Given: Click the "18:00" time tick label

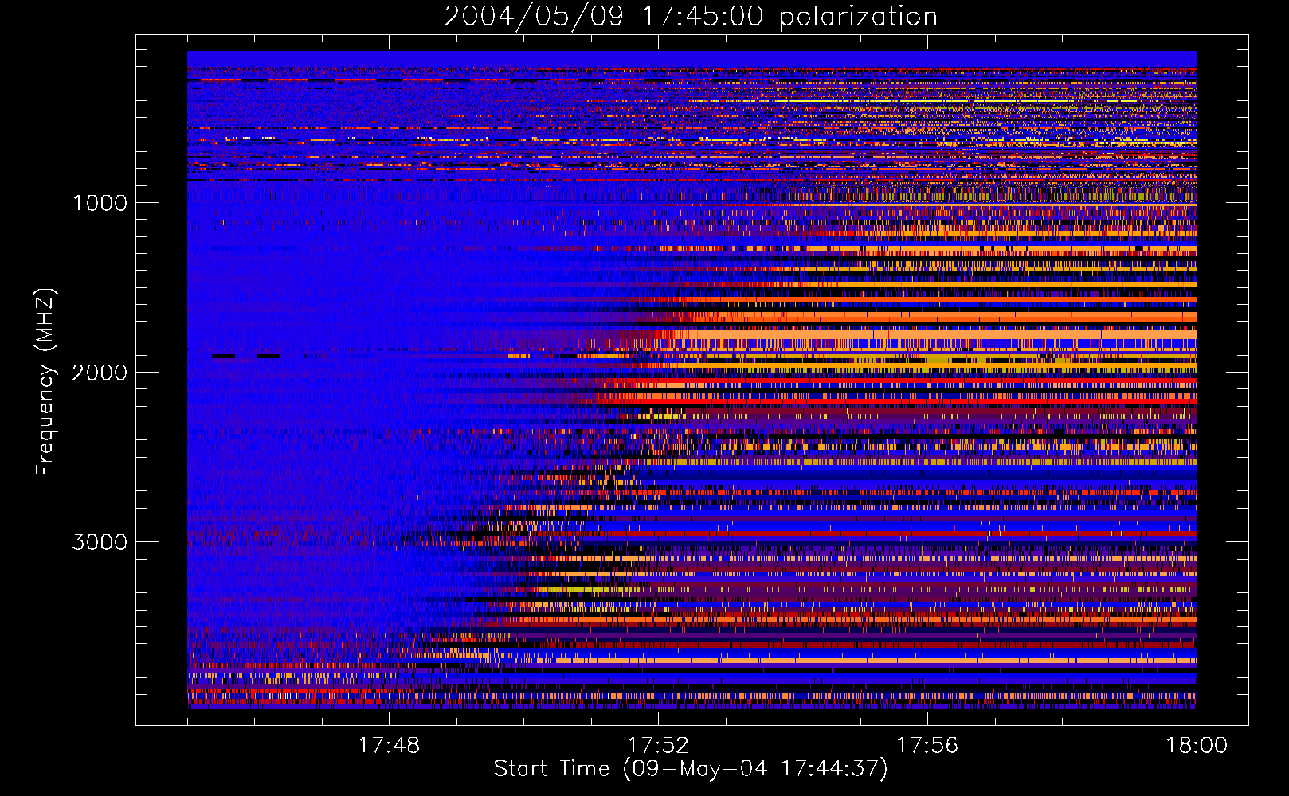Looking at the screenshot, I should point(1197,746).
